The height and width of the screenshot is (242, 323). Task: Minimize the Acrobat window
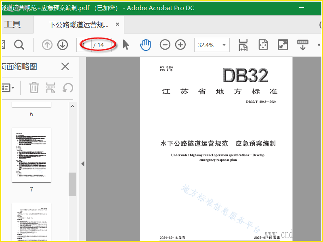[x=302, y=8]
